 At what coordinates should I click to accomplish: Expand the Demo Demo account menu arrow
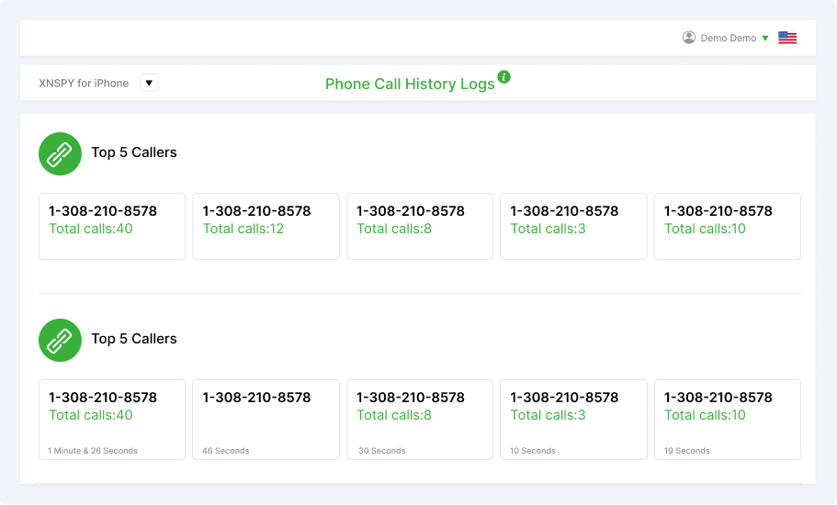point(765,38)
